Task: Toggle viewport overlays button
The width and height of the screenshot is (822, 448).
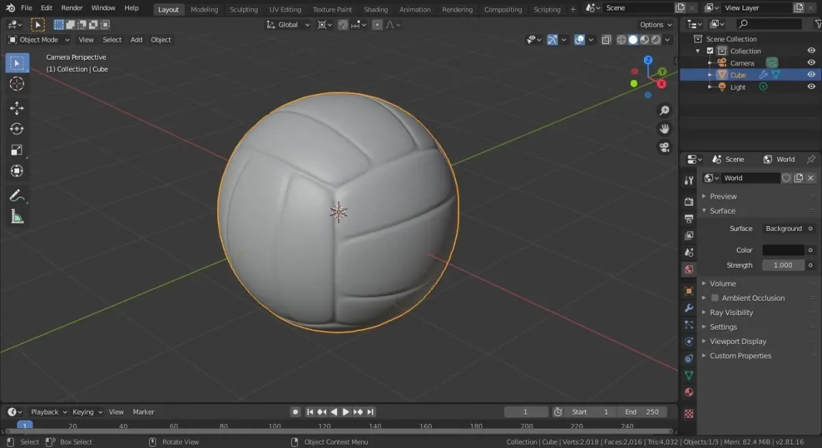Action: [580, 40]
